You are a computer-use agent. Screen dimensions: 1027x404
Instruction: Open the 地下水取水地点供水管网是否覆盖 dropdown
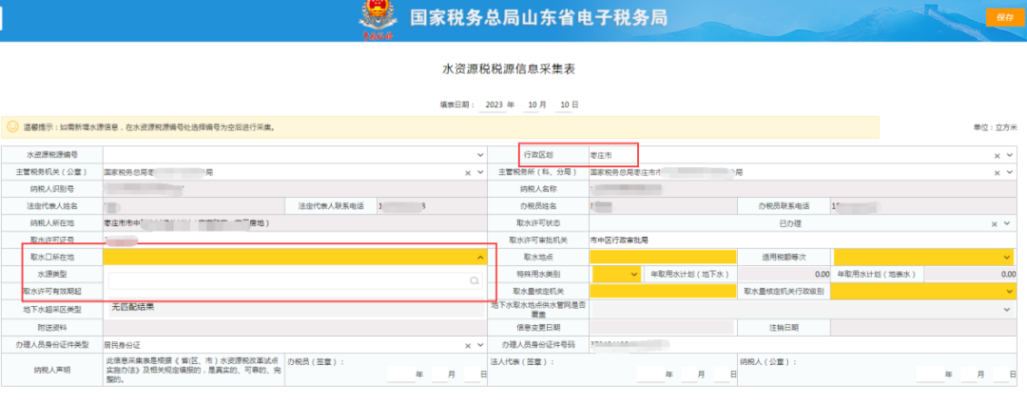pos(803,308)
